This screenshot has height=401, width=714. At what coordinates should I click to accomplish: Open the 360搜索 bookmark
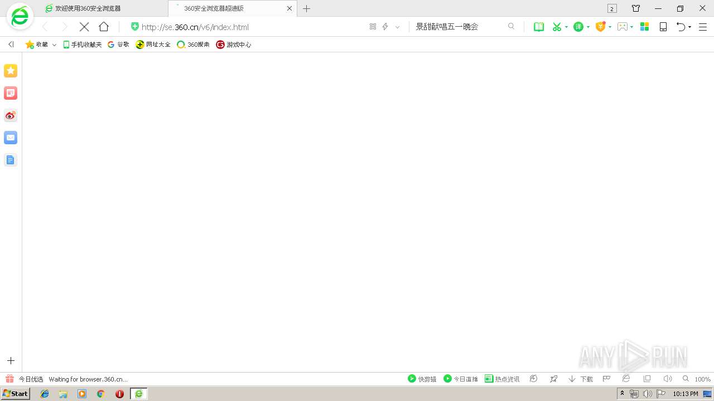pos(193,45)
